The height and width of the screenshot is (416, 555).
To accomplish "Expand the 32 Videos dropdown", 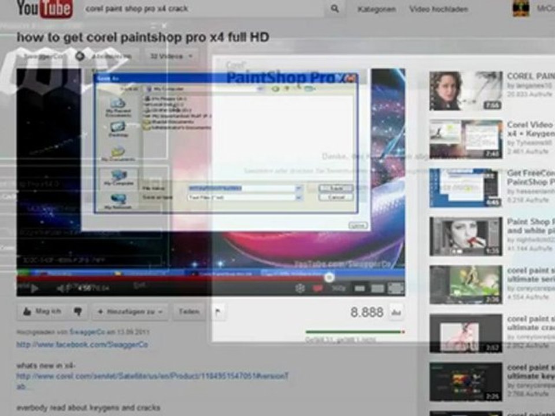I will [171, 56].
